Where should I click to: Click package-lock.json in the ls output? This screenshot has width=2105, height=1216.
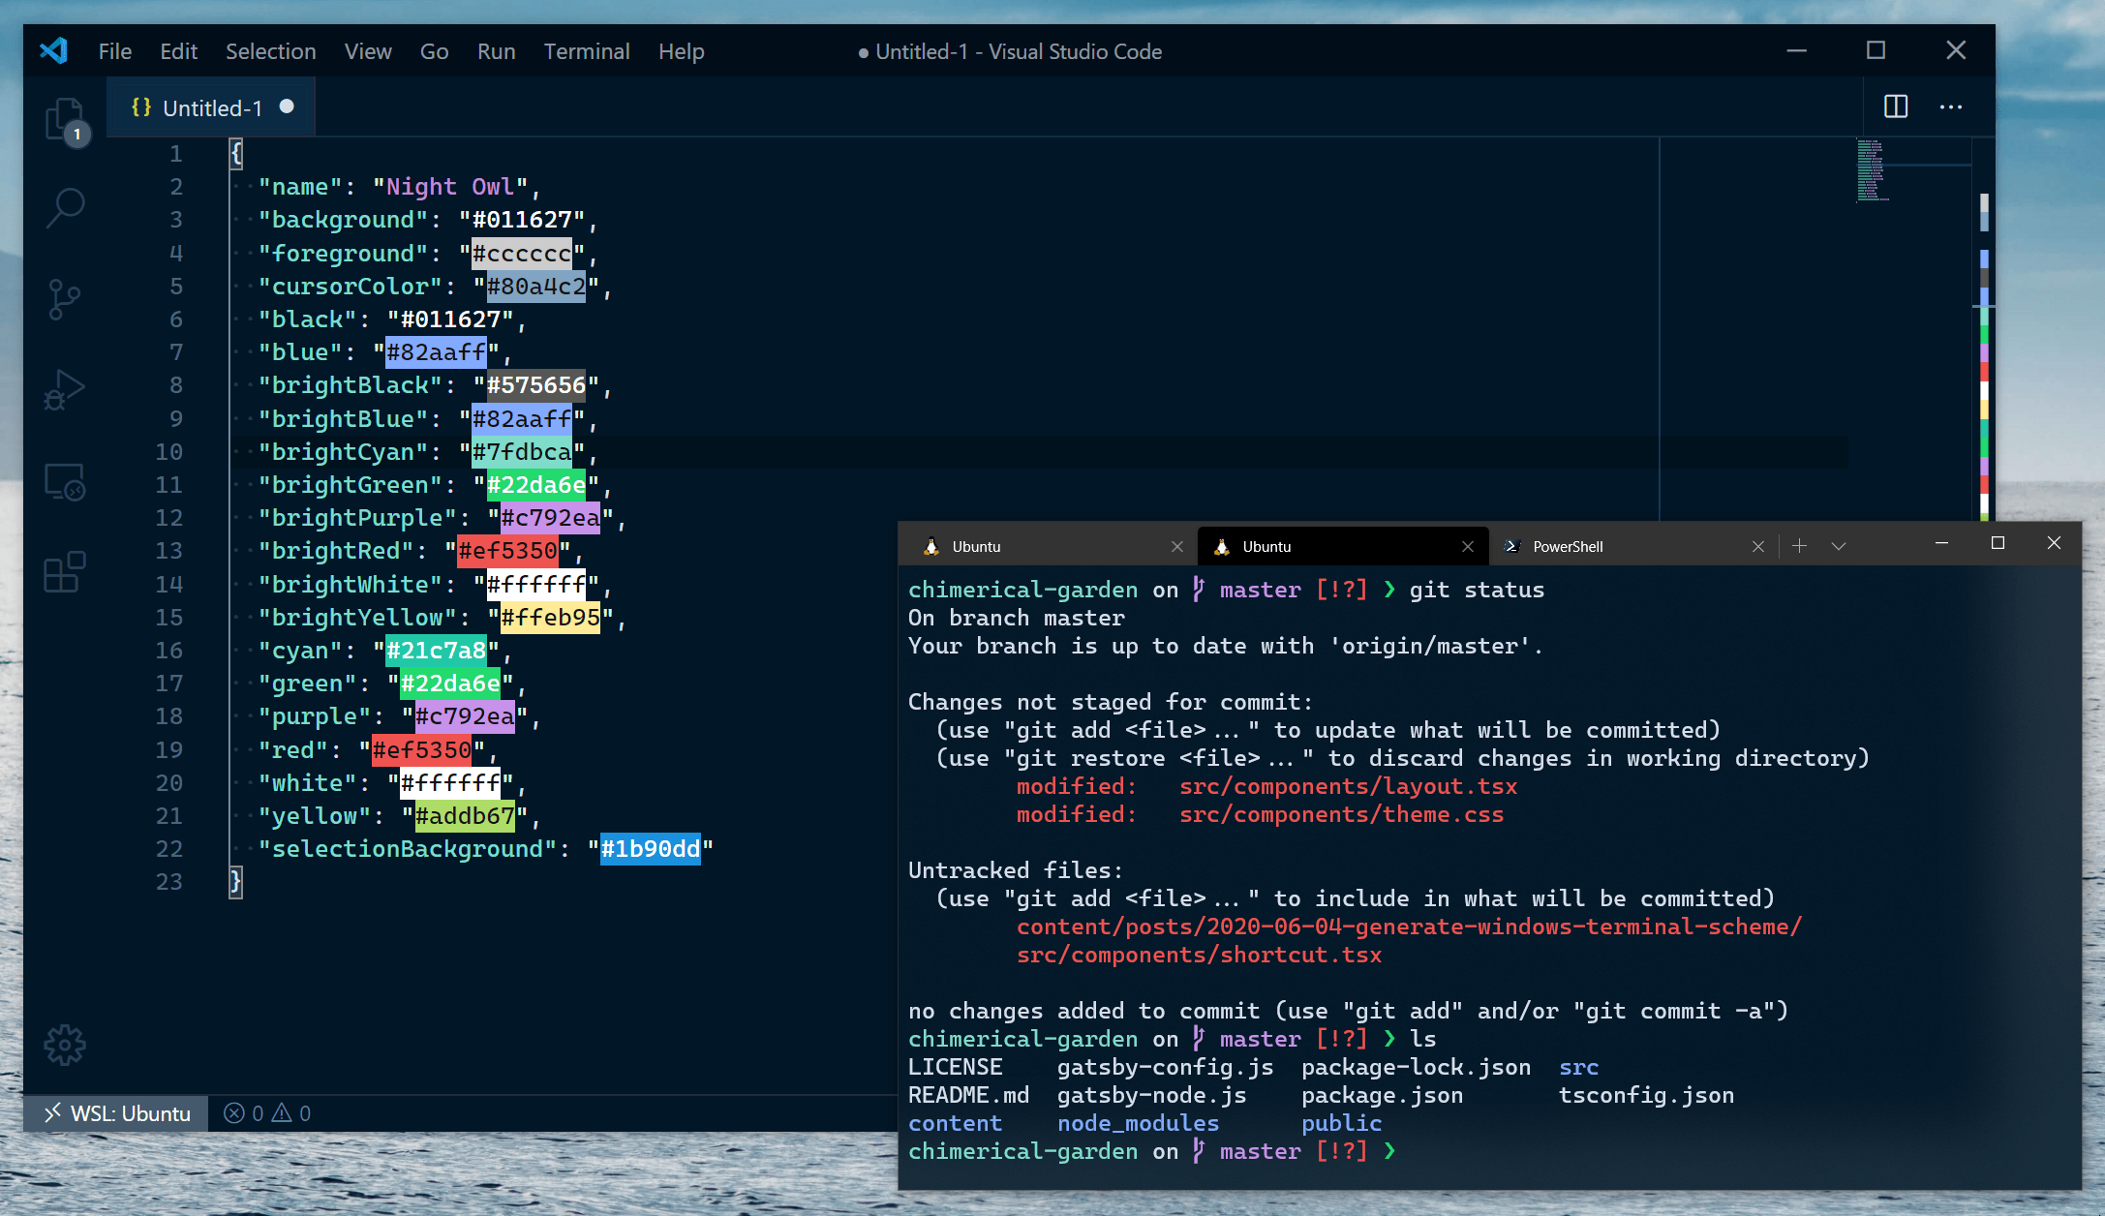click(x=1416, y=1067)
